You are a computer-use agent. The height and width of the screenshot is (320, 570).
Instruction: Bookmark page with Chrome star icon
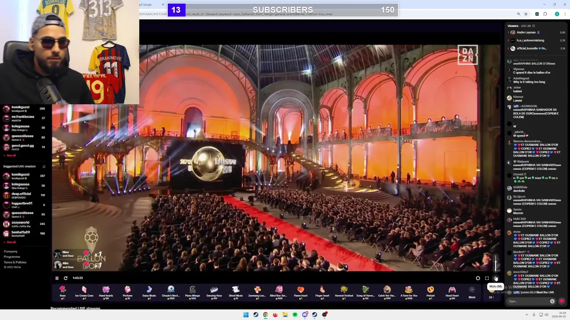point(526,14)
